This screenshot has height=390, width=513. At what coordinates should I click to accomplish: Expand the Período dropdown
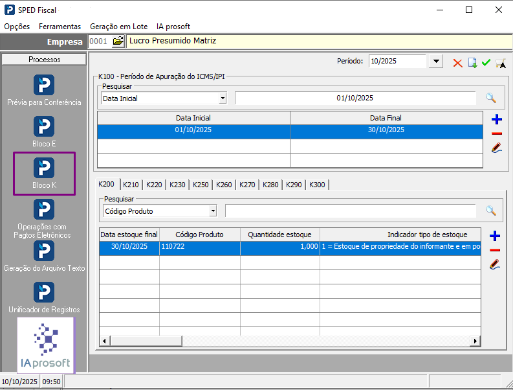click(435, 62)
